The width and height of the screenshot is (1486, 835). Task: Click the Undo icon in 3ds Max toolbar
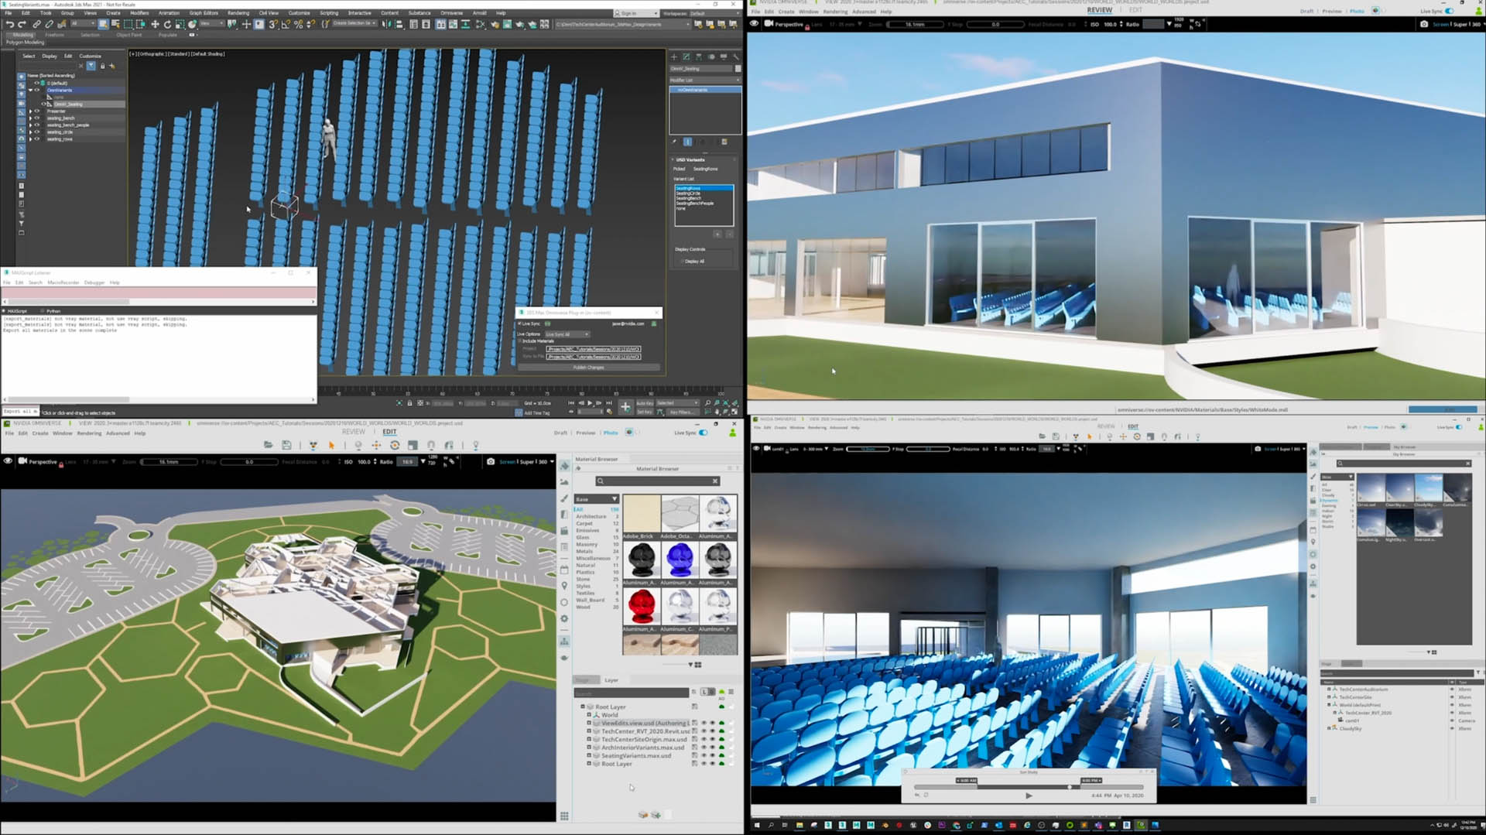point(9,25)
